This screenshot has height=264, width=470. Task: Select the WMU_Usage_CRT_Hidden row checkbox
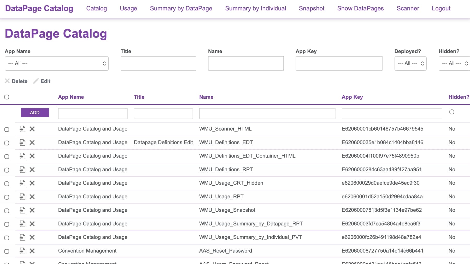point(7,183)
